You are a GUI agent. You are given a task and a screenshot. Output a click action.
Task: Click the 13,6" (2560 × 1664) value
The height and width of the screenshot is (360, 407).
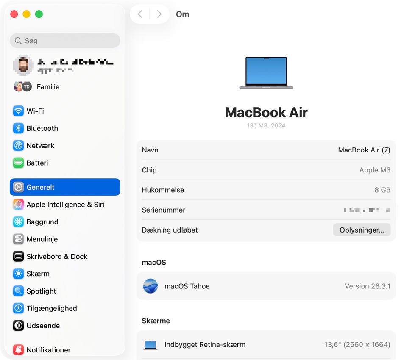tap(357, 345)
